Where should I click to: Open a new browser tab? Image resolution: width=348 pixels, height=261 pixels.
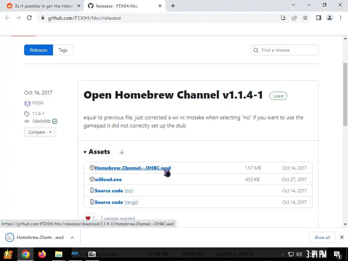tap(173, 6)
